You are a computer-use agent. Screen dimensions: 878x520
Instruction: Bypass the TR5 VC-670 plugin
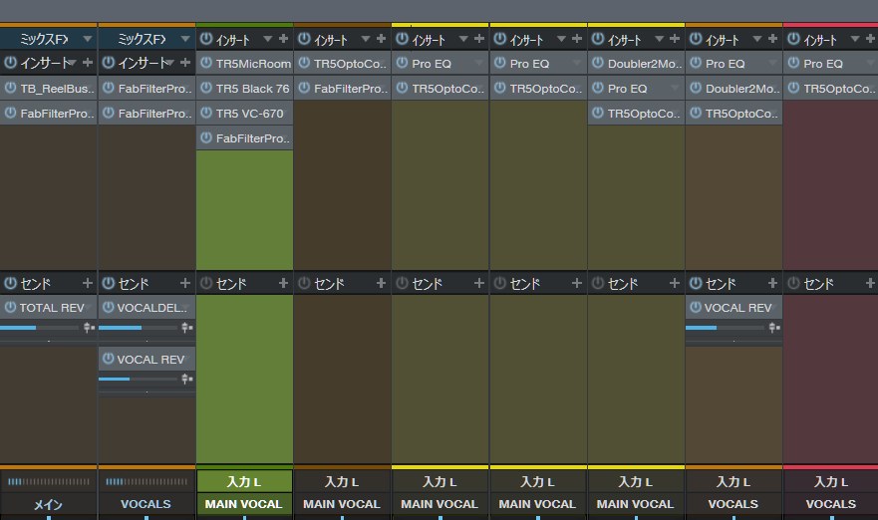tap(206, 113)
